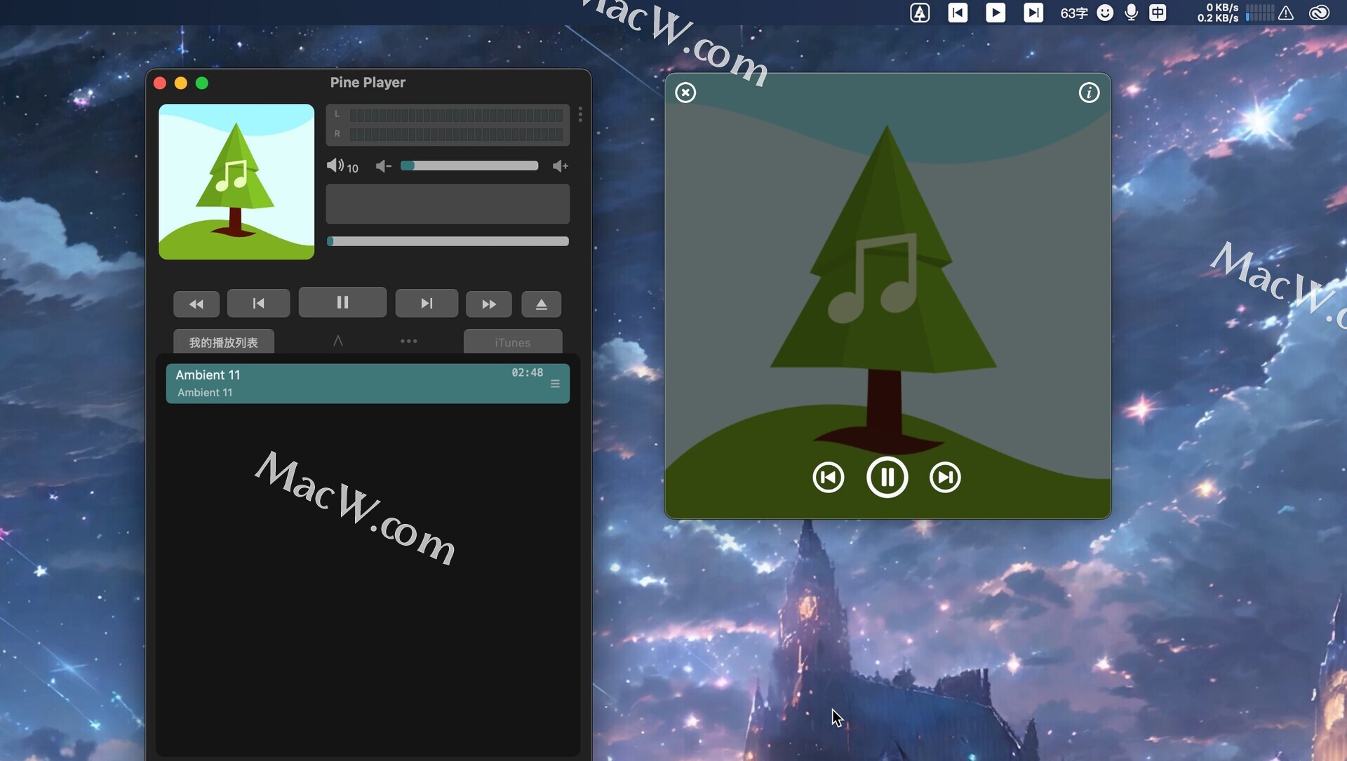
Task: Click the L/R level meter display
Action: point(448,124)
